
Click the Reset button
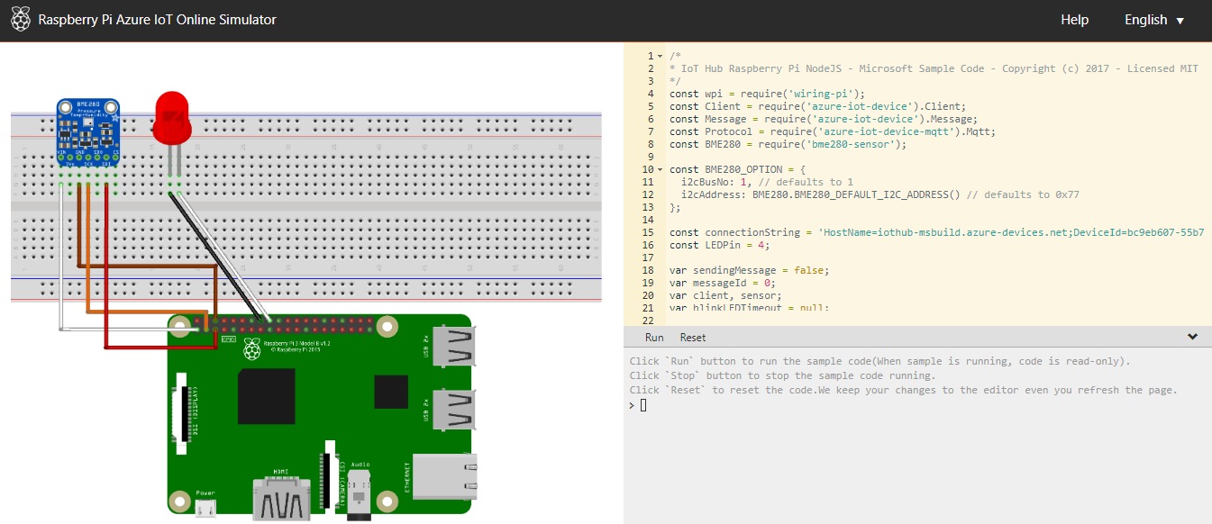click(x=693, y=338)
